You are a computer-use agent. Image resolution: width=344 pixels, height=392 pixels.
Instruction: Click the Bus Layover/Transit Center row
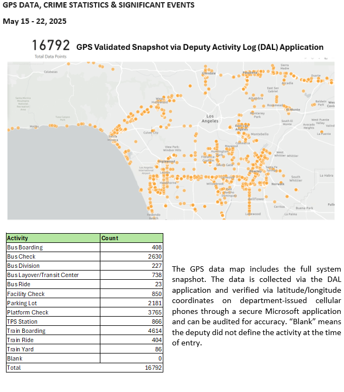pos(42,275)
